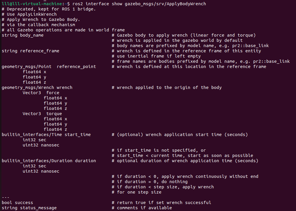The image size is (296, 211).
Task: Click the line '# Use ApplyLinkWrench'
Action: point(29,14)
